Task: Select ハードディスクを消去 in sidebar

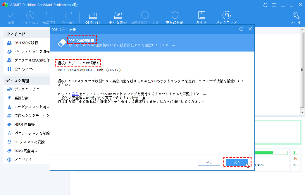Action: (x=28, y=107)
